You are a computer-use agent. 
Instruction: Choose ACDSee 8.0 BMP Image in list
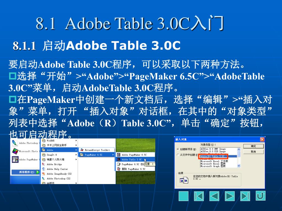213,149
